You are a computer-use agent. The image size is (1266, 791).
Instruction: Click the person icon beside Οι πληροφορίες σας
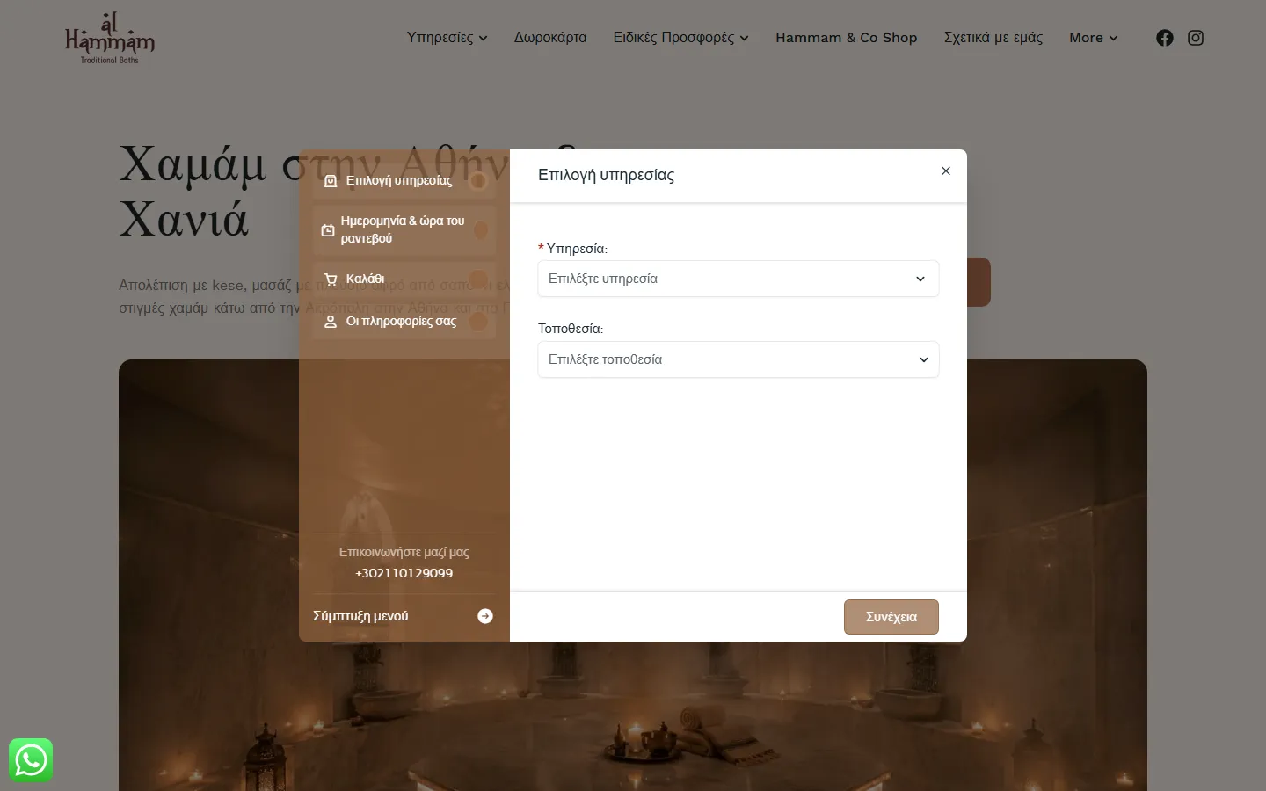[x=331, y=322]
